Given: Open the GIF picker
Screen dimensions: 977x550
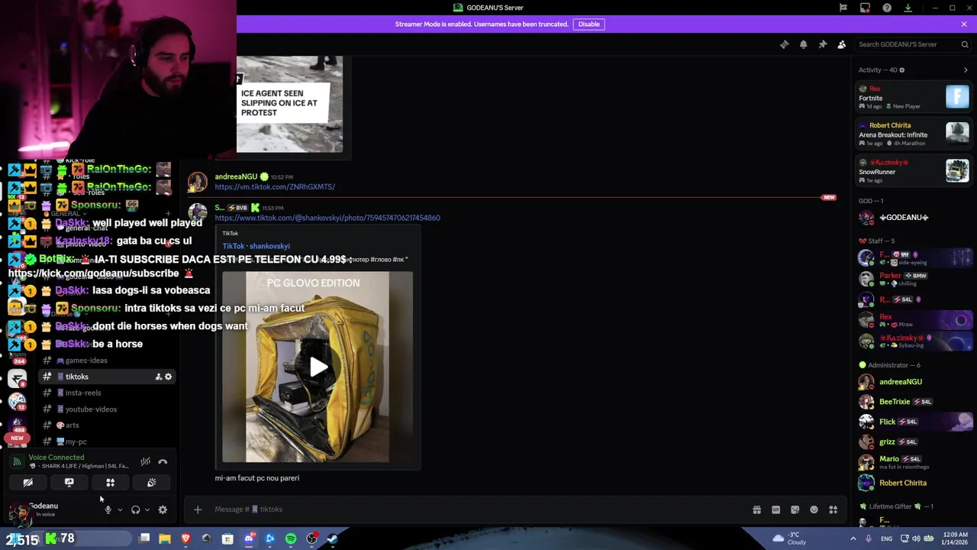Looking at the screenshot, I should 775,510.
